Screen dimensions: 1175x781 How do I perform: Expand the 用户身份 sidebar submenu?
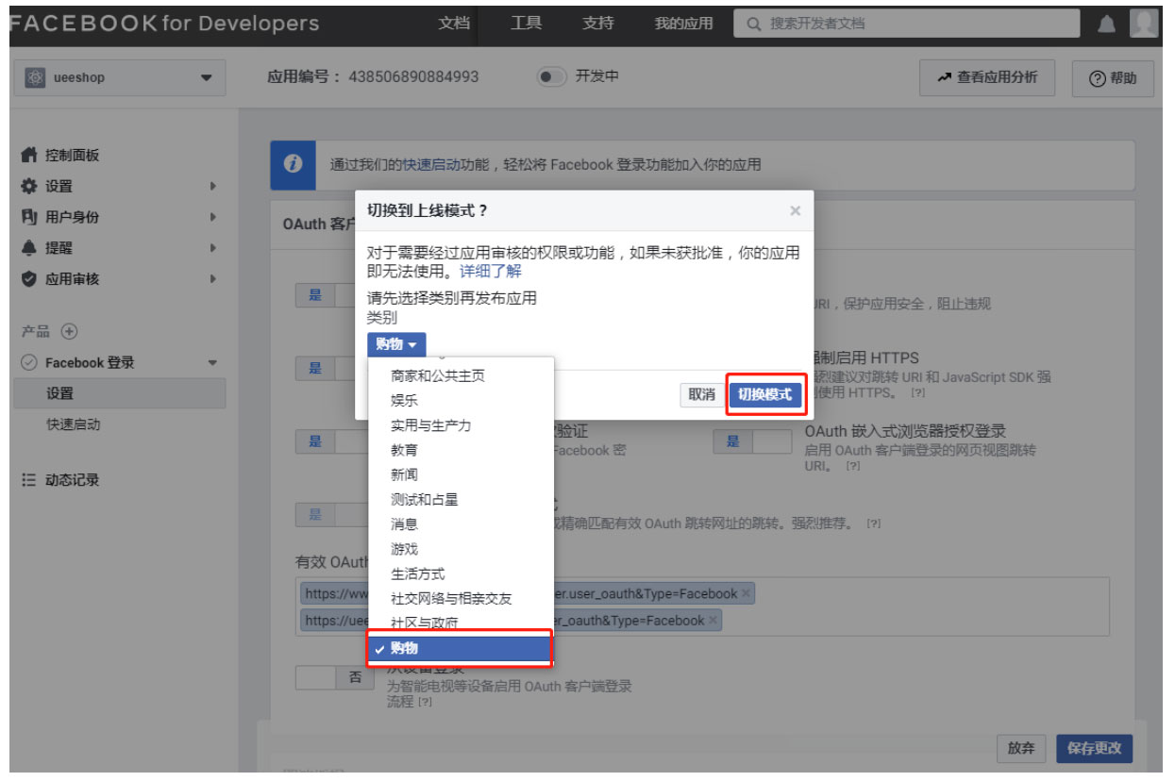(x=212, y=217)
